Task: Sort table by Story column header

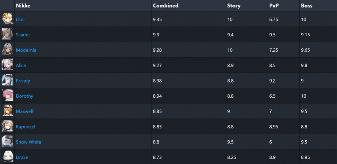Action: (234, 6)
